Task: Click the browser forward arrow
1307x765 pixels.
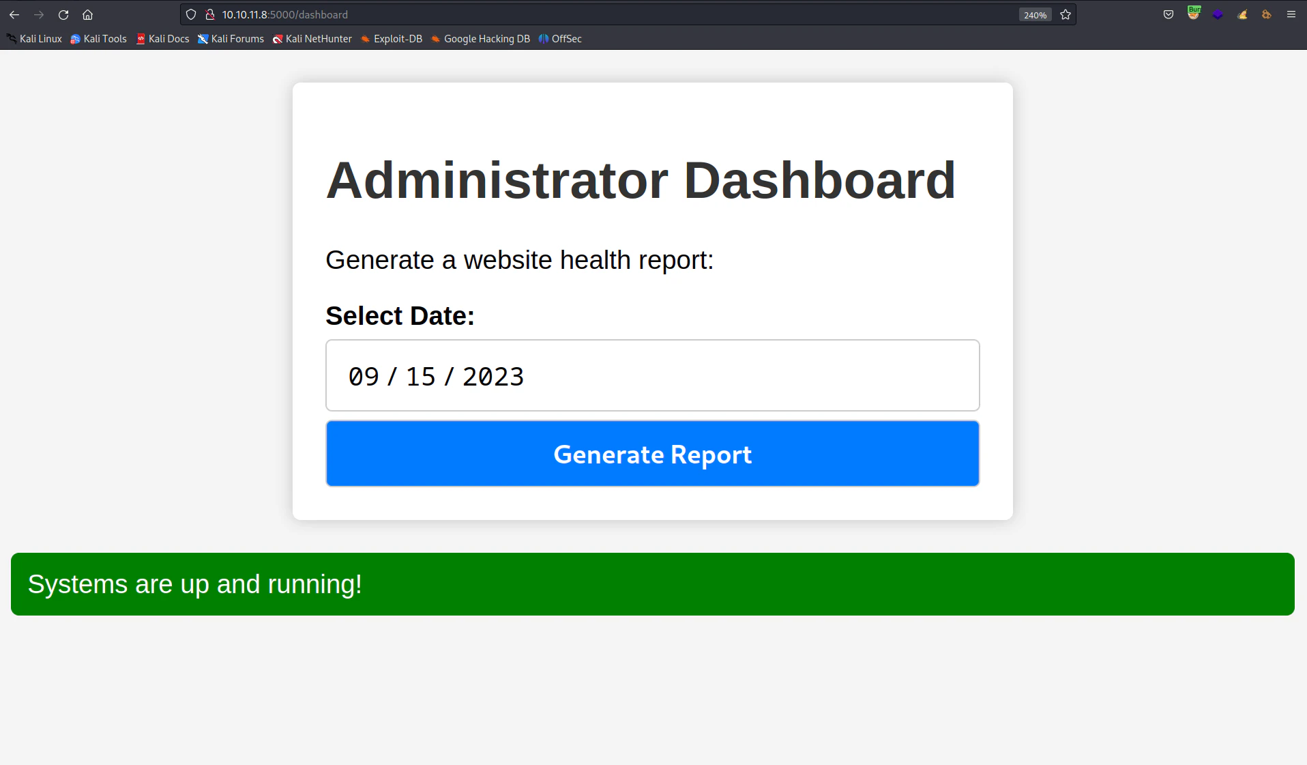Action: click(x=39, y=14)
